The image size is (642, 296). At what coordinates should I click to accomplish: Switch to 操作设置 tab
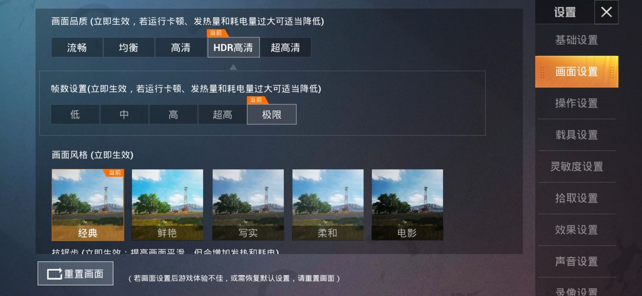point(576,103)
